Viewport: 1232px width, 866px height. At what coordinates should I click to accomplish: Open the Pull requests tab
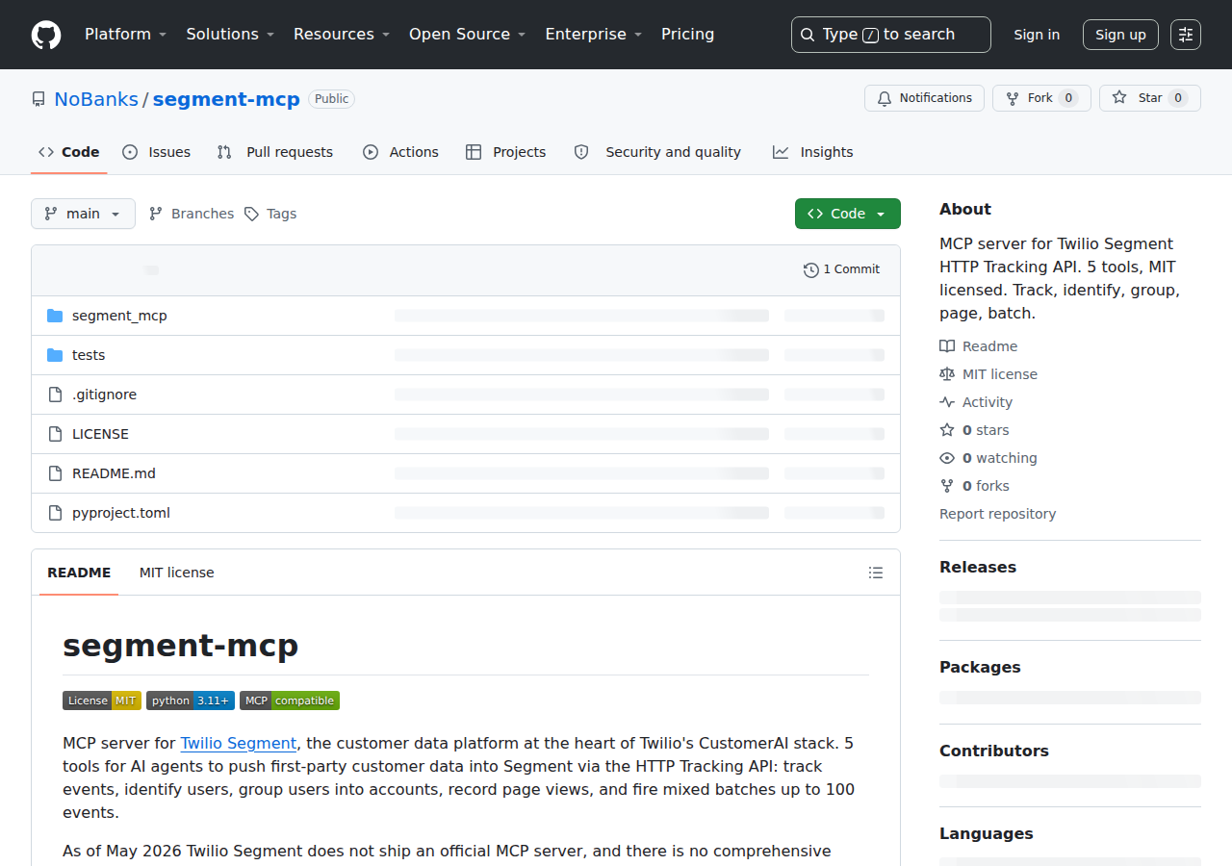coord(275,152)
